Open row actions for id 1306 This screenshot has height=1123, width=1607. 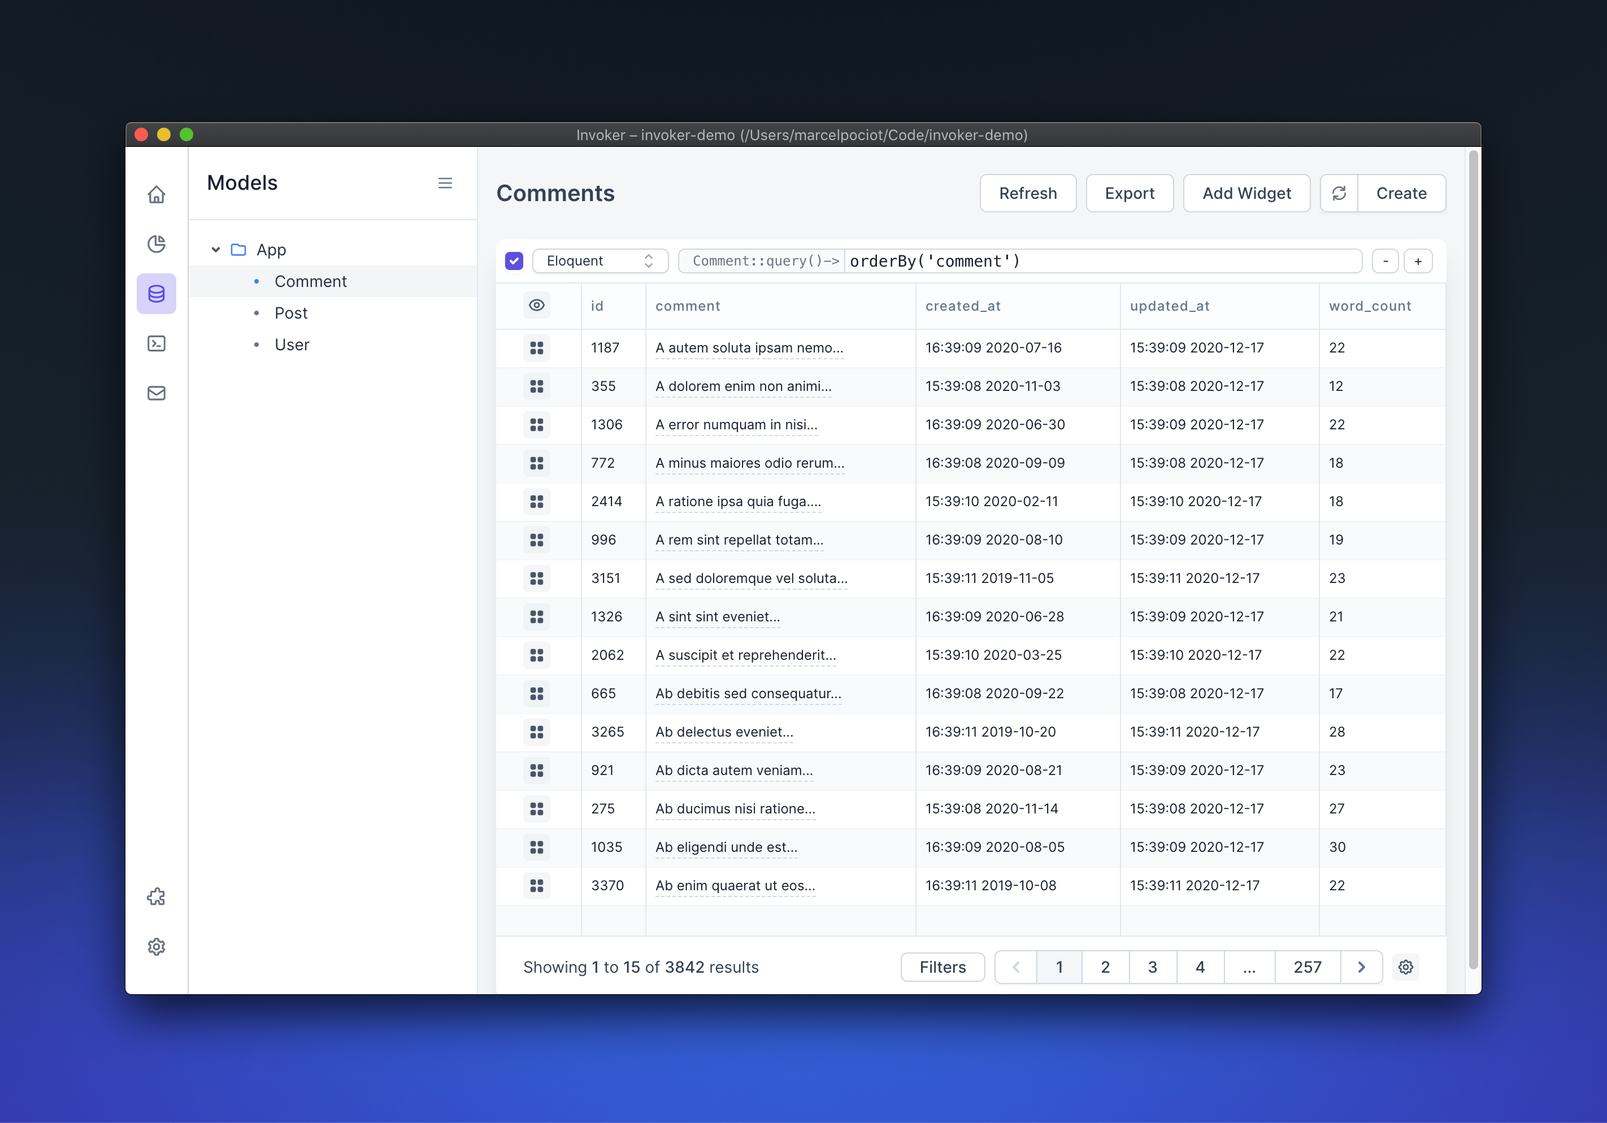pos(537,425)
